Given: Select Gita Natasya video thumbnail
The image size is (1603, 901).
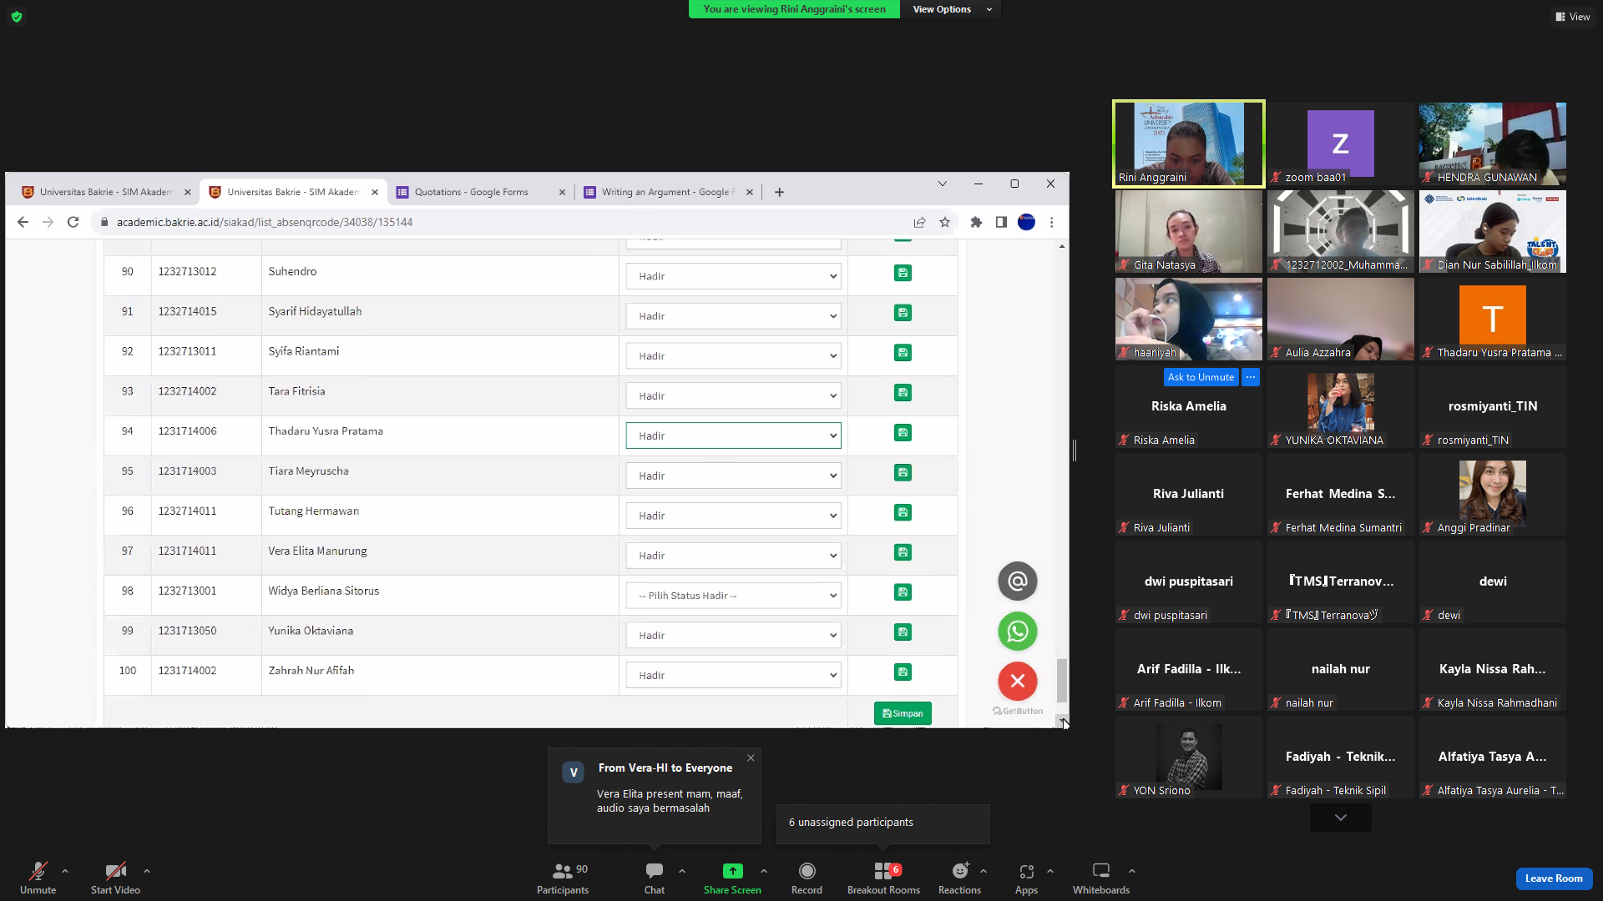Looking at the screenshot, I should tap(1189, 231).
